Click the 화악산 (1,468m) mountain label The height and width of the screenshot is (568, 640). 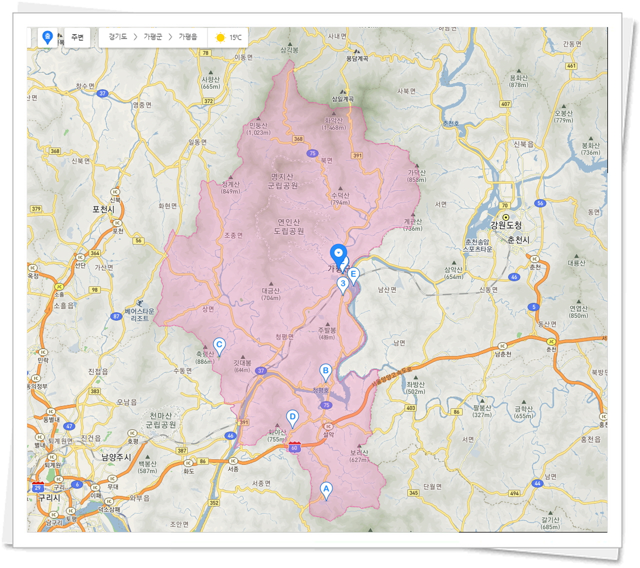tap(334, 124)
